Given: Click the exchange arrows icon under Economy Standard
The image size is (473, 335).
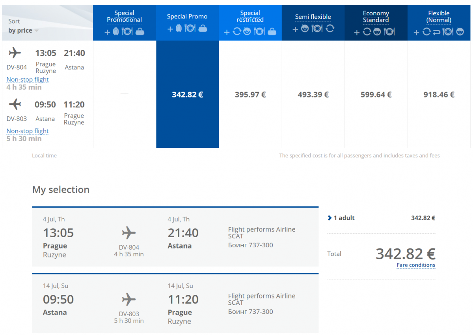Looking at the screenshot, I should (x=367, y=32).
